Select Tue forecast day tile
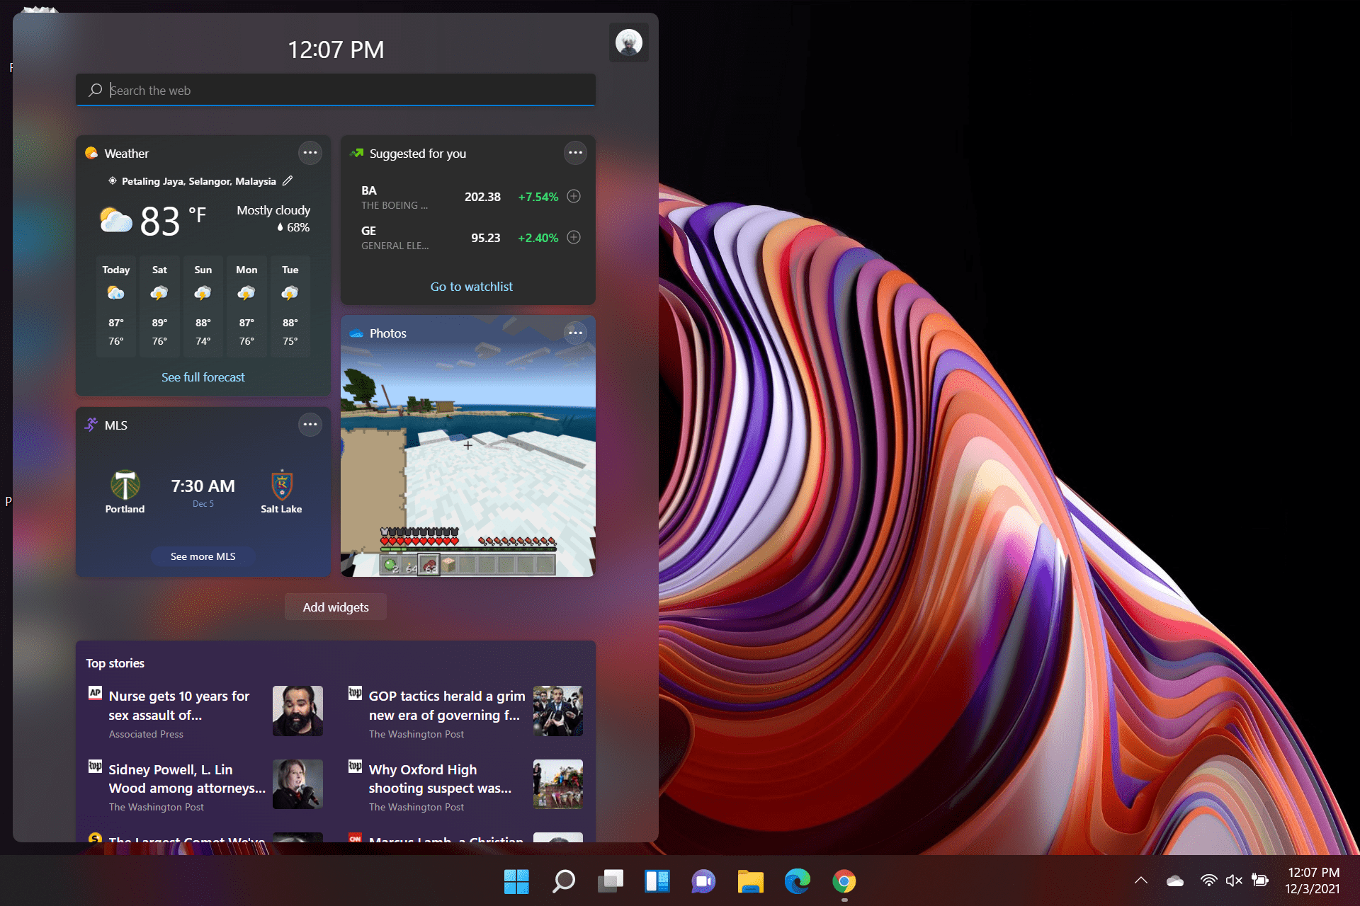This screenshot has height=906, width=1360. (x=290, y=306)
